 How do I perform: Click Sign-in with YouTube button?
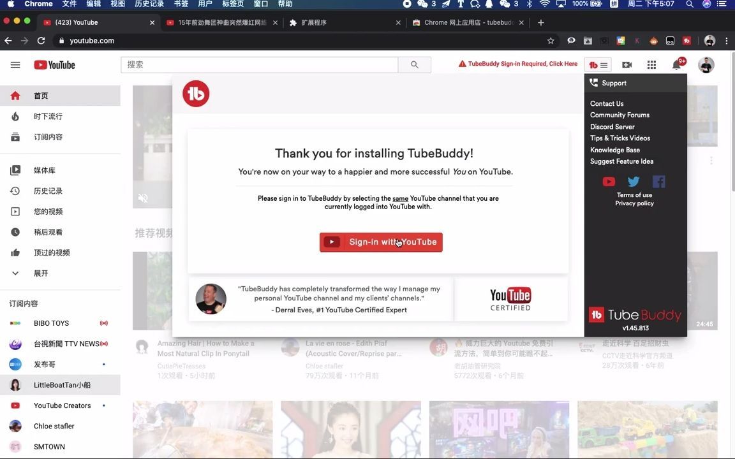tap(381, 242)
